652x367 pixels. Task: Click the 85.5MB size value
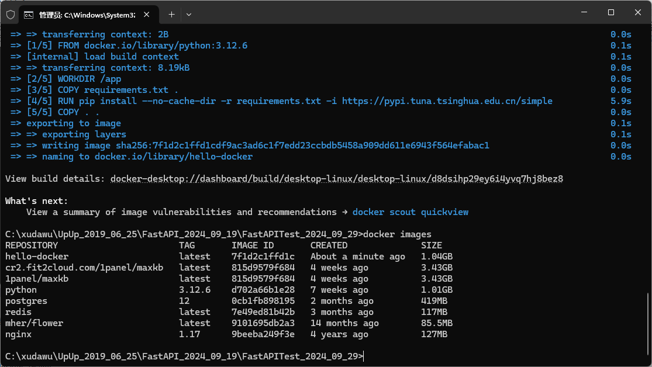437,323
